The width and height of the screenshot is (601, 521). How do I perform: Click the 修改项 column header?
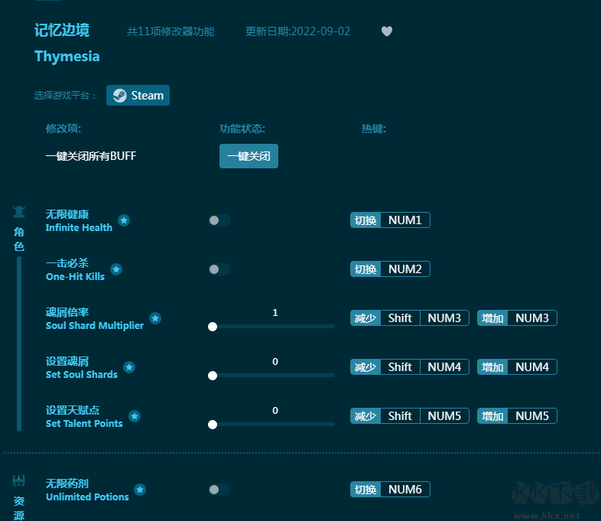pos(63,129)
